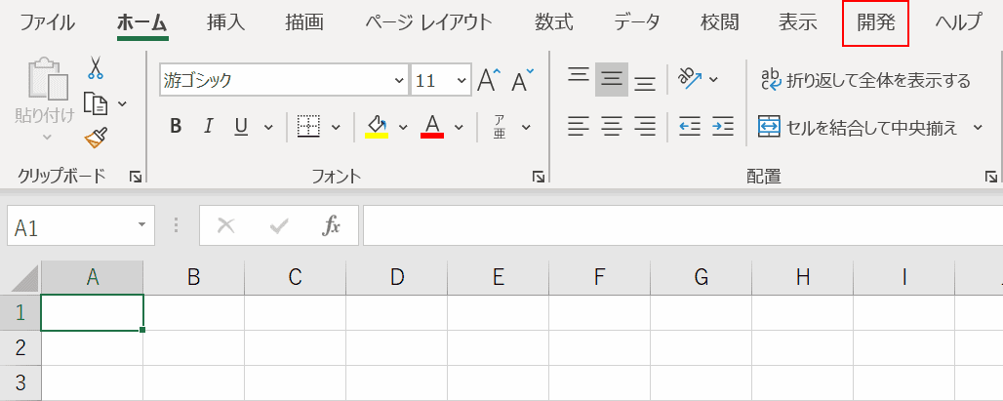Toggle Italic formatting
The height and width of the screenshot is (401, 1003).
pyautogui.click(x=208, y=126)
